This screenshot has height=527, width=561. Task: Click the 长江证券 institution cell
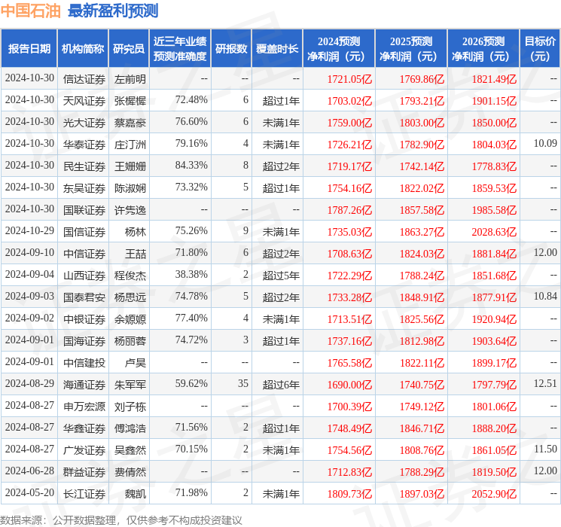pyautogui.click(x=84, y=494)
